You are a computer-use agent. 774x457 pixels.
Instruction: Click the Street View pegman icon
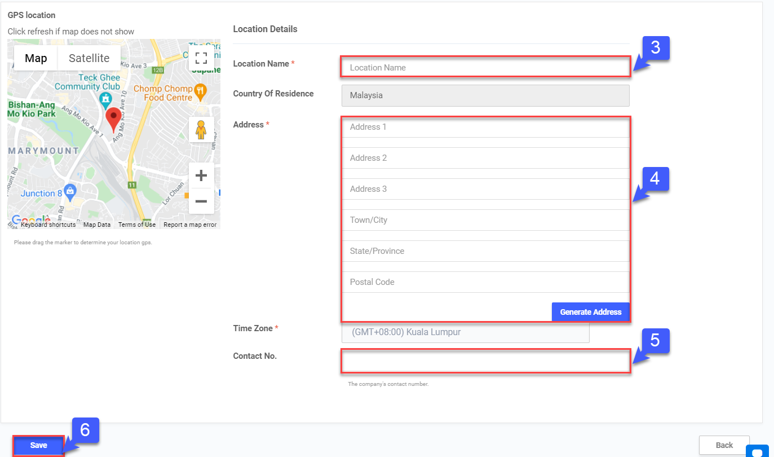click(x=201, y=130)
